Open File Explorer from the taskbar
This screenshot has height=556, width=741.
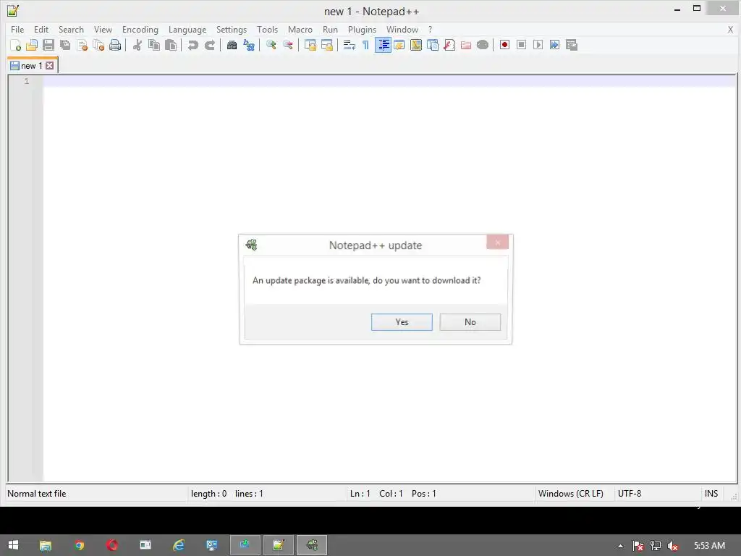click(46, 545)
